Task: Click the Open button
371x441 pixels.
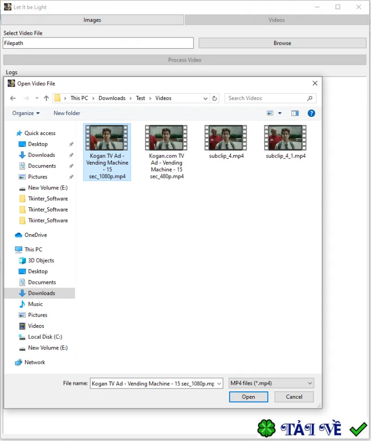Action: (x=249, y=397)
